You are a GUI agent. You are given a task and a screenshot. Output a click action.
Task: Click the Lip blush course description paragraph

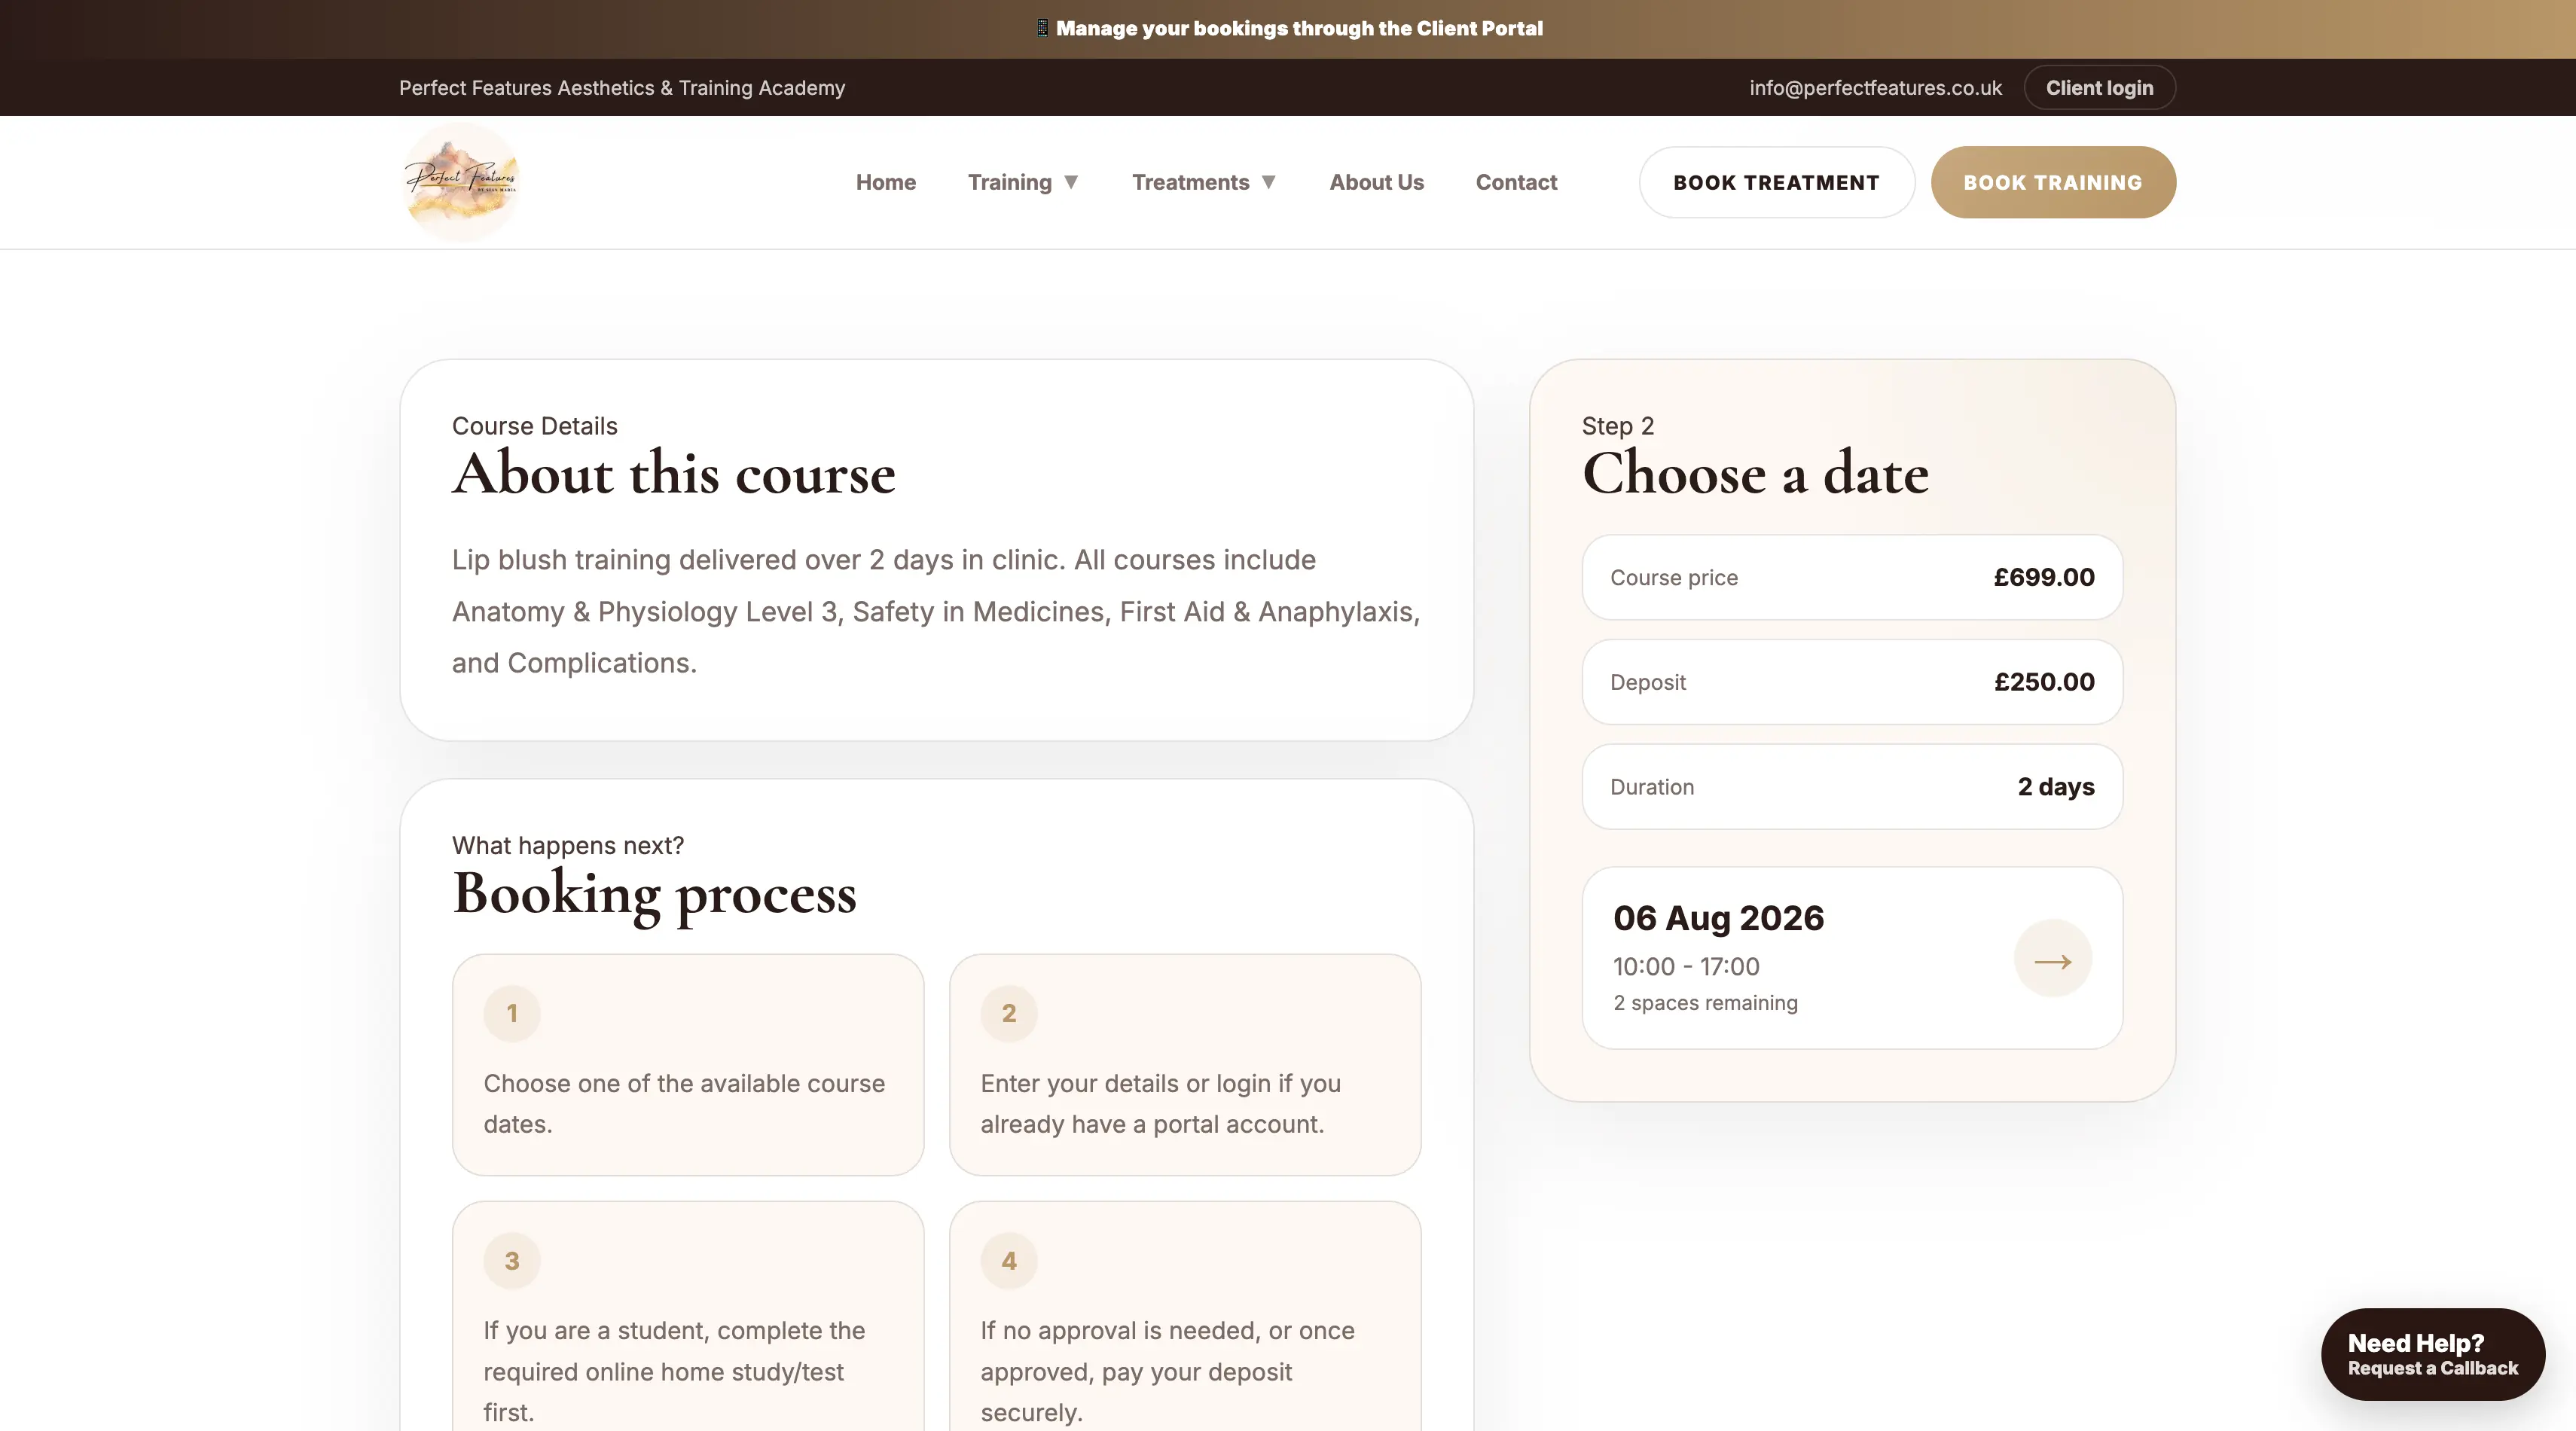[x=936, y=611]
